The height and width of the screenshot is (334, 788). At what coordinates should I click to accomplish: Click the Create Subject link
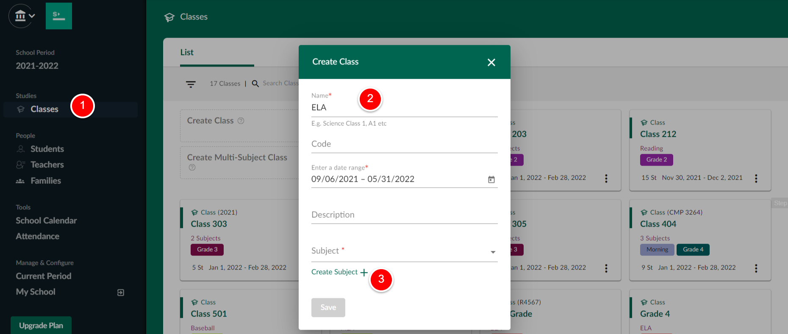[339, 272]
